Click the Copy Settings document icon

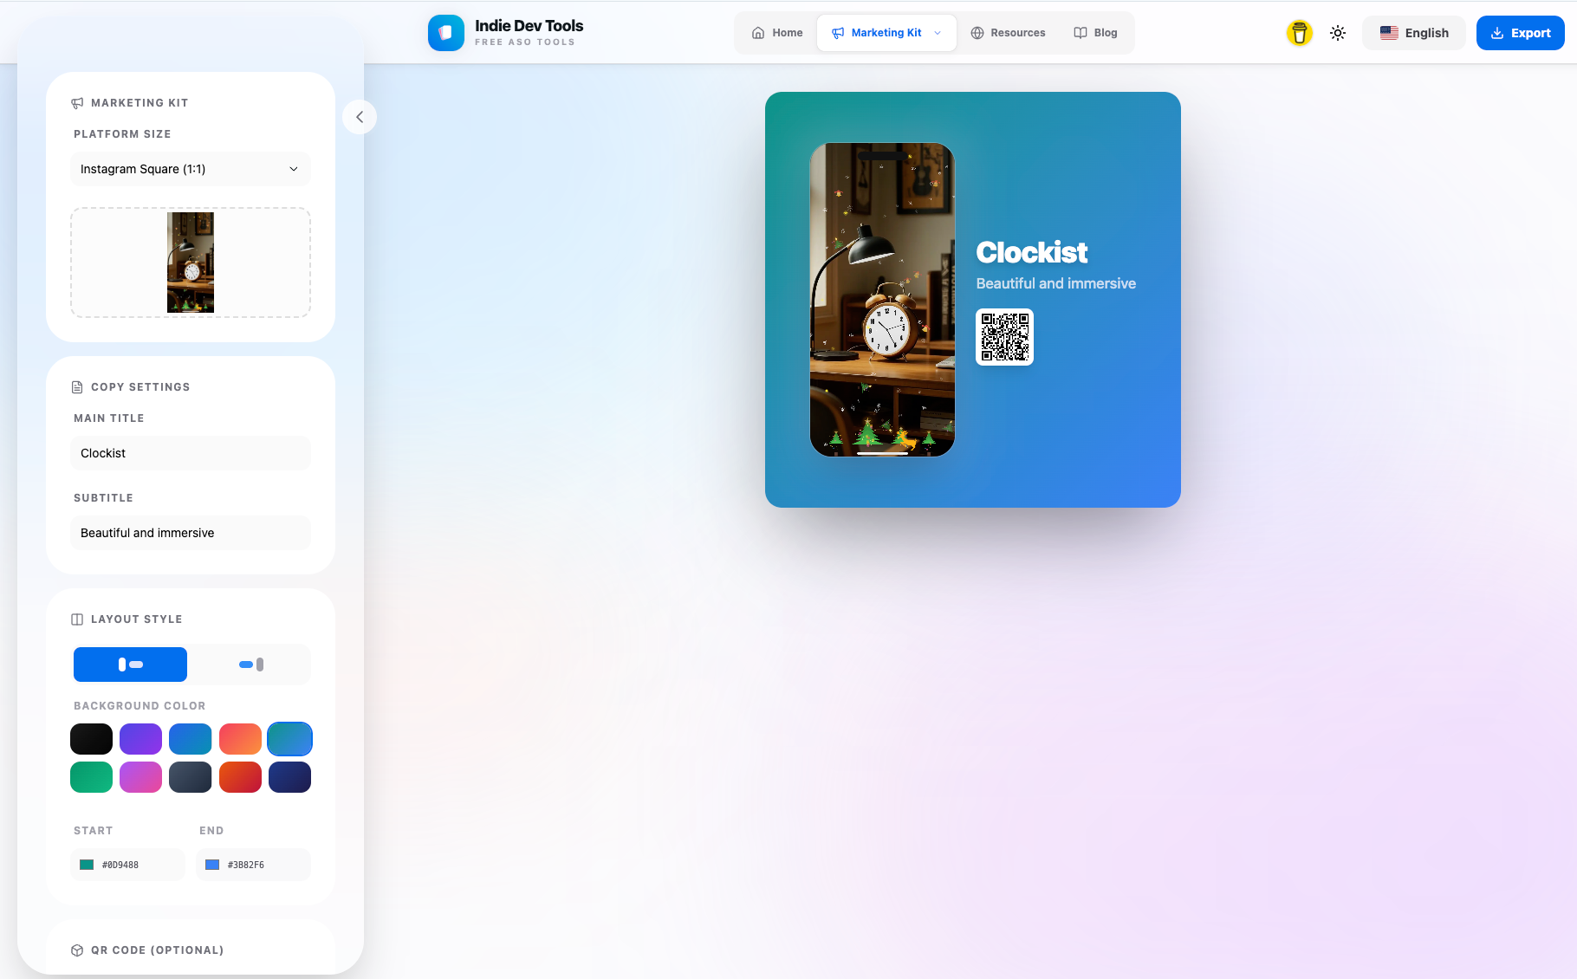[77, 386]
